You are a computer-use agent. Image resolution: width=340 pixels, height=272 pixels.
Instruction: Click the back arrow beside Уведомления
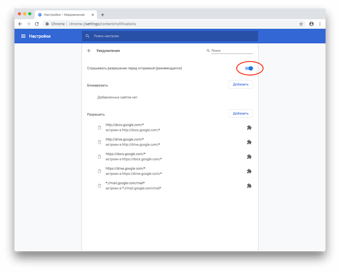pyautogui.click(x=89, y=51)
